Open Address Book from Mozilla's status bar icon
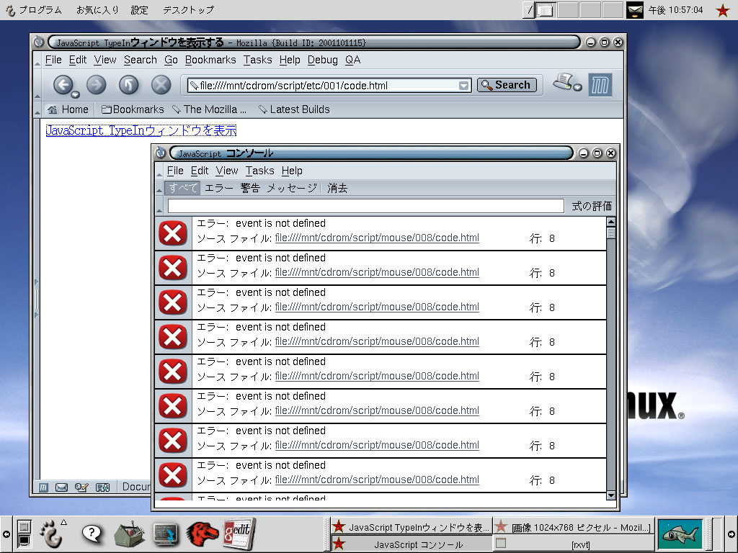The width and height of the screenshot is (738, 553). coord(102,487)
